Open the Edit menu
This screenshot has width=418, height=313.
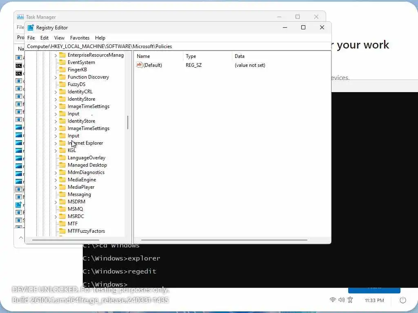(x=44, y=38)
